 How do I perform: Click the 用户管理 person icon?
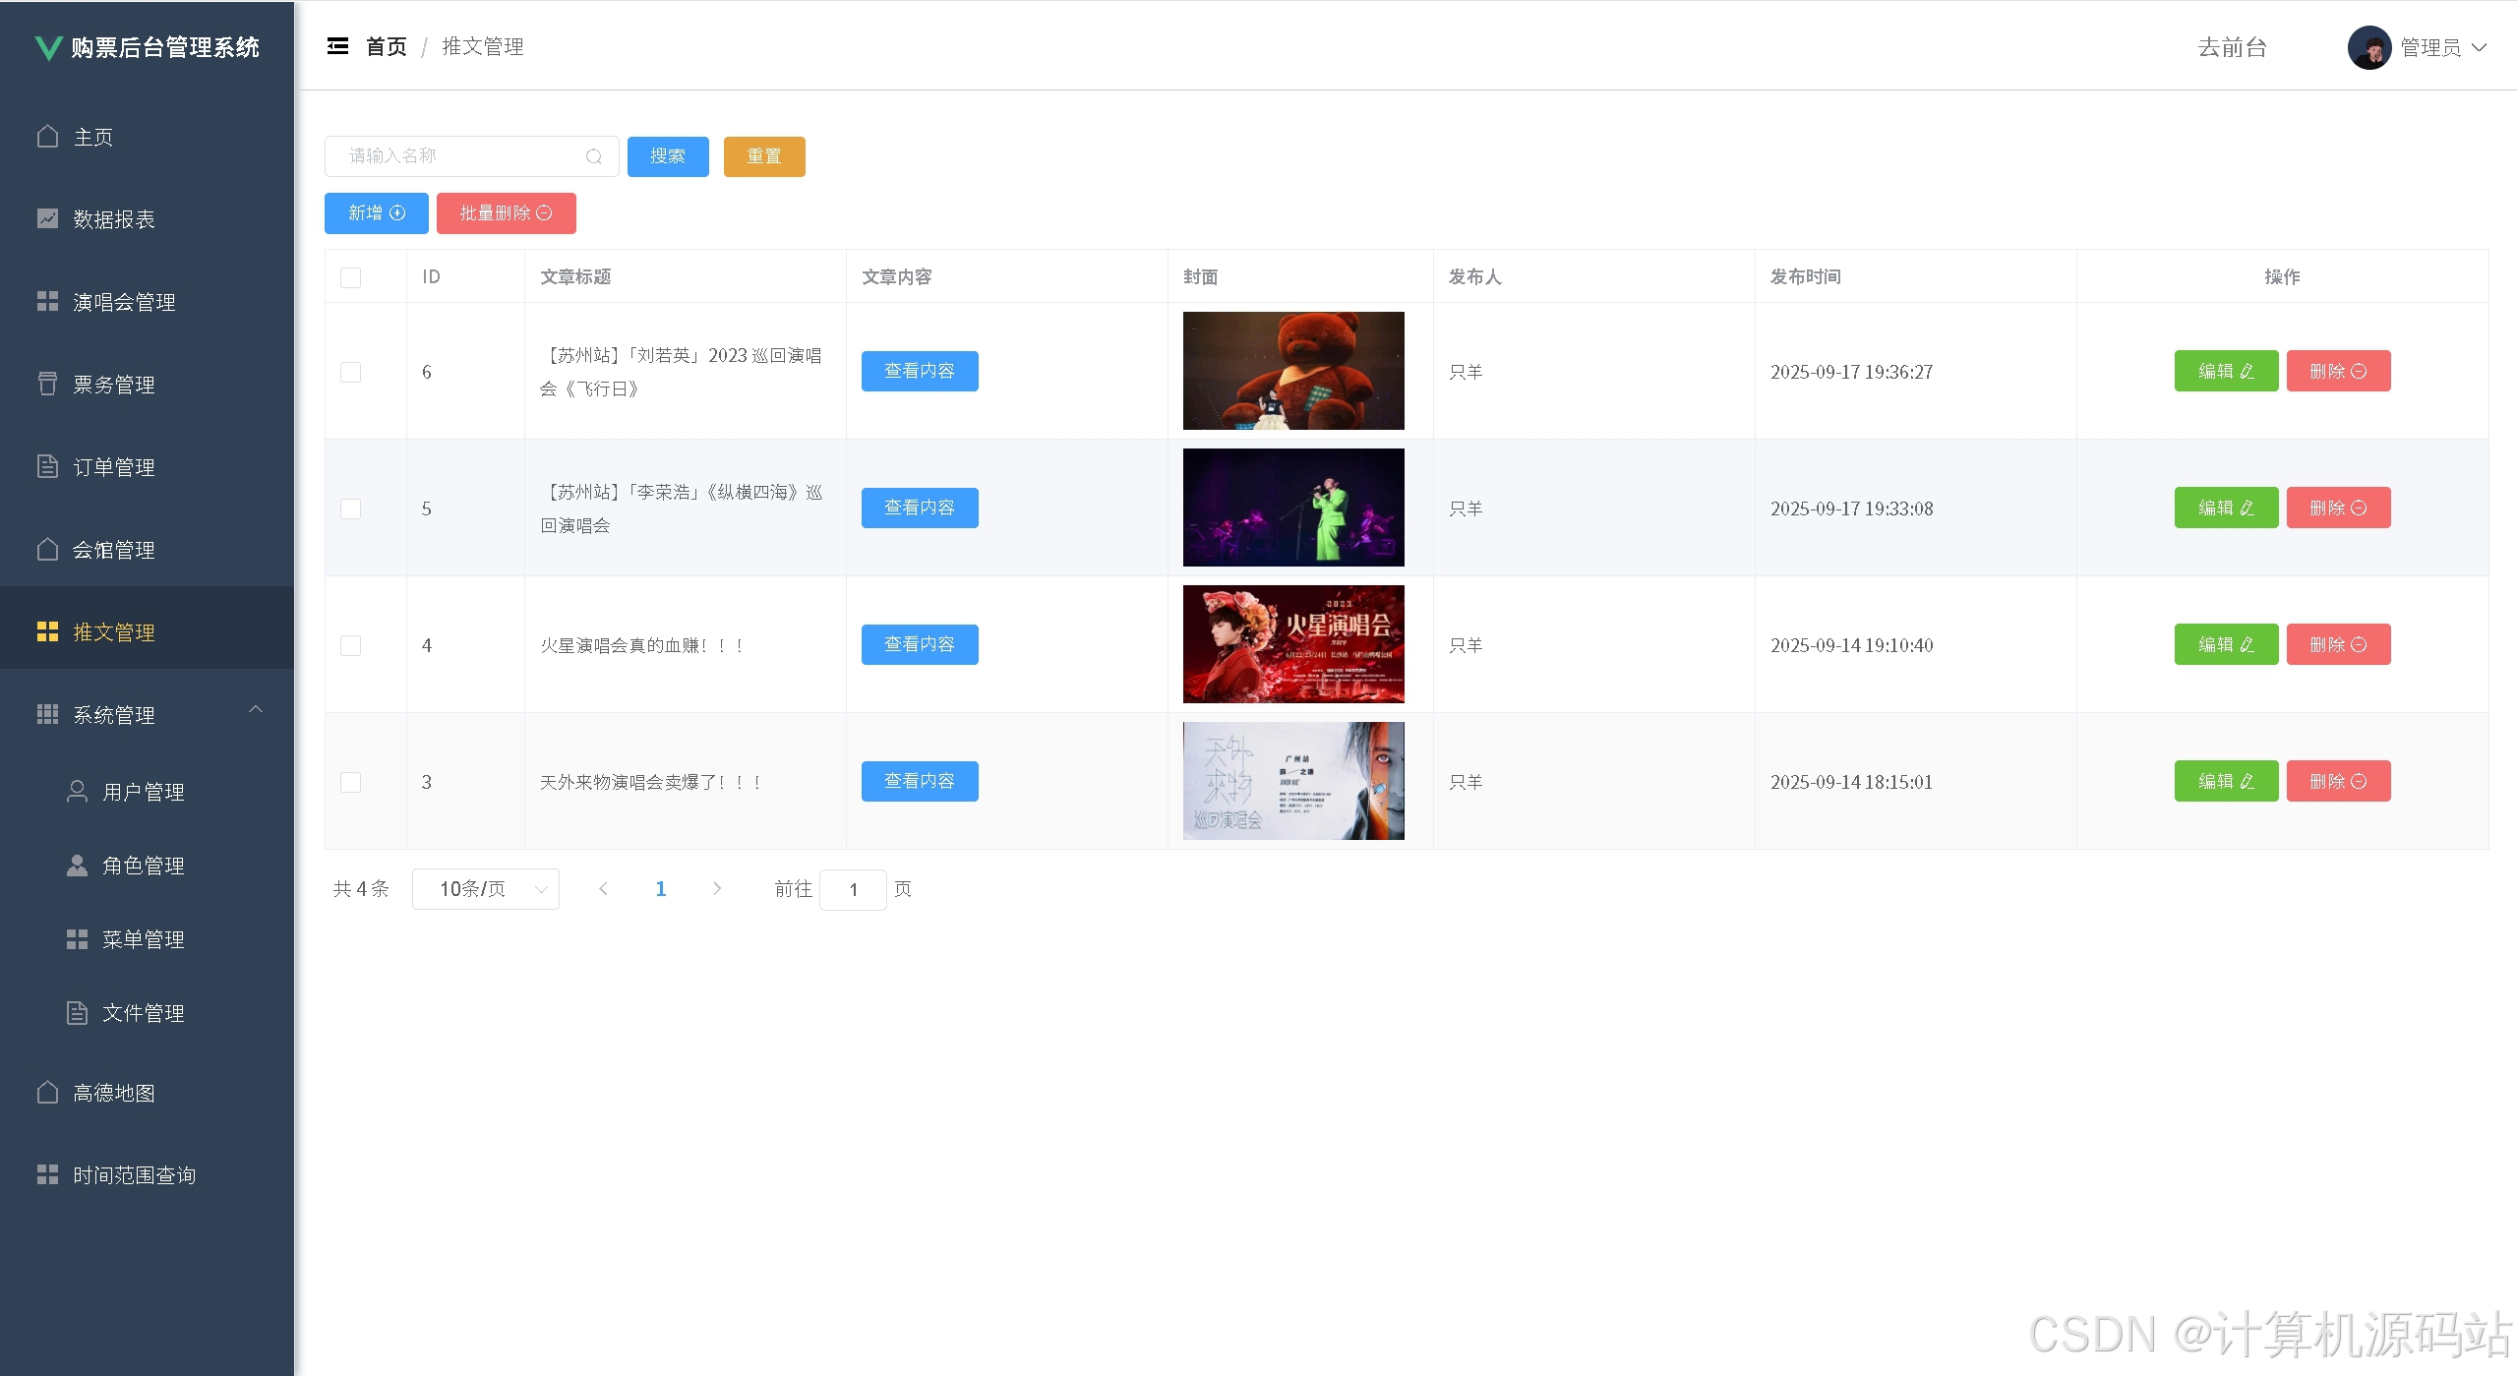click(x=77, y=791)
